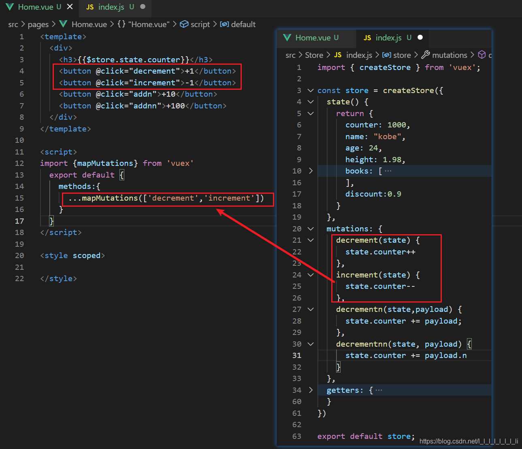Collapse the 'increment(state)' fold arrow
Image resolution: width=522 pixels, height=449 pixels.
pos(311,275)
